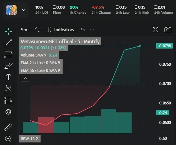Click the 24h Volume 2.01 stat
Screen dimensions: 176x145
(x=164, y=10)
